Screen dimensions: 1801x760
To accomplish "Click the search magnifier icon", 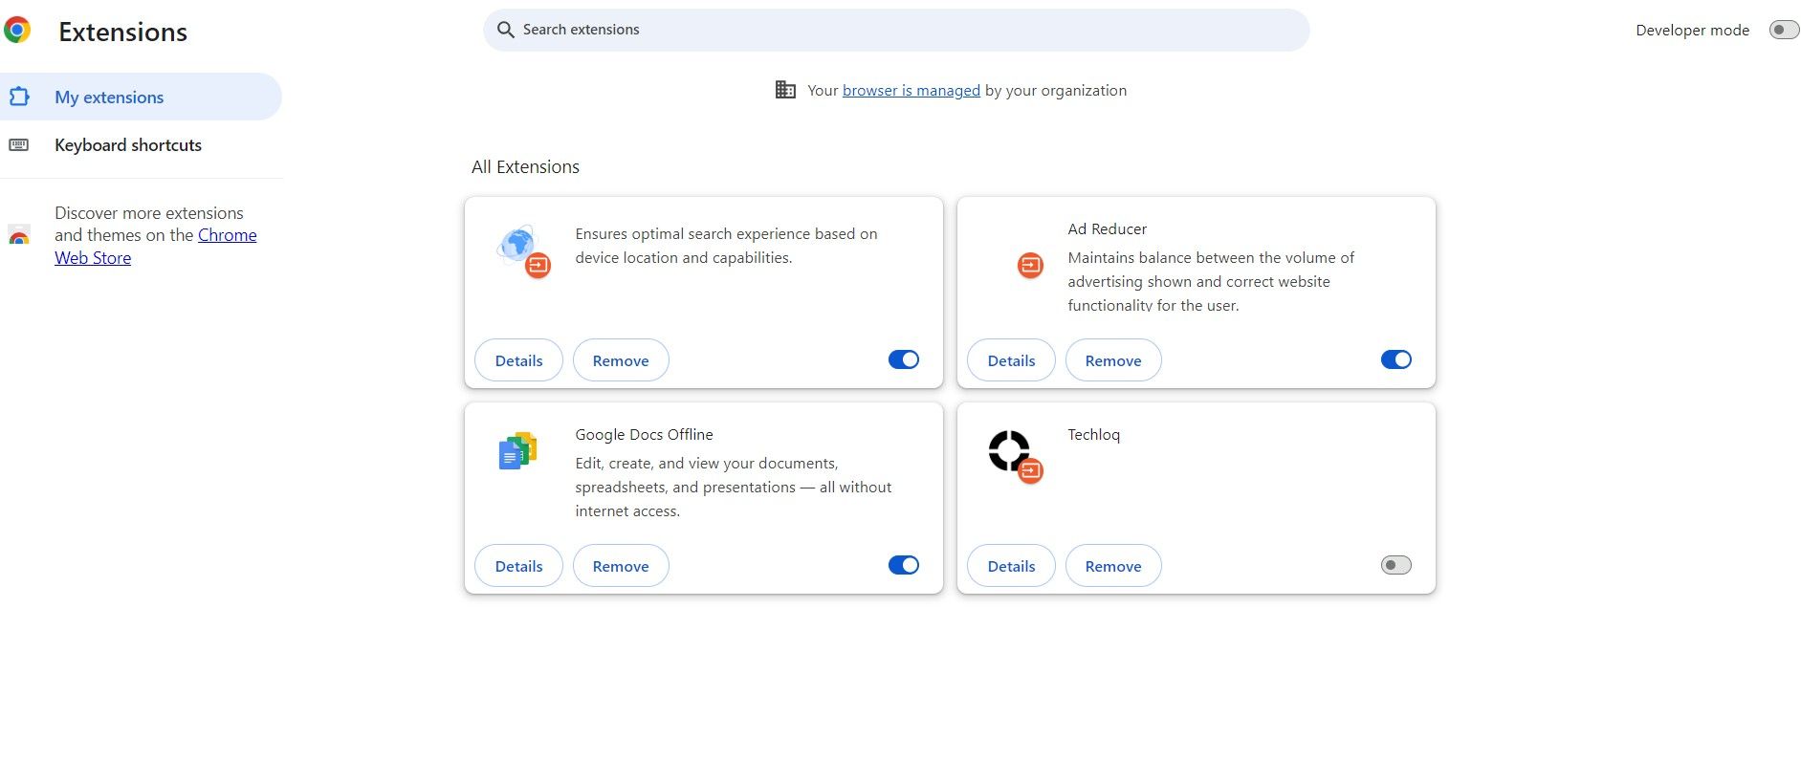I will 506,30.
